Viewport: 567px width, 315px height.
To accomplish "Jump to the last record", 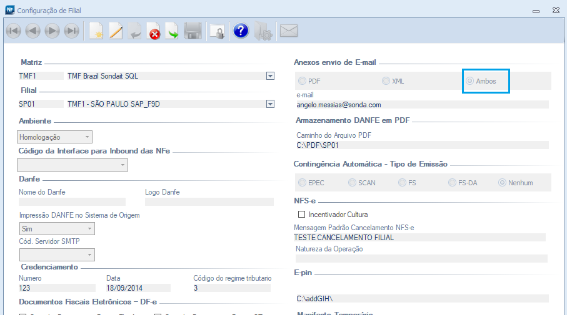I will click(72, 31).
